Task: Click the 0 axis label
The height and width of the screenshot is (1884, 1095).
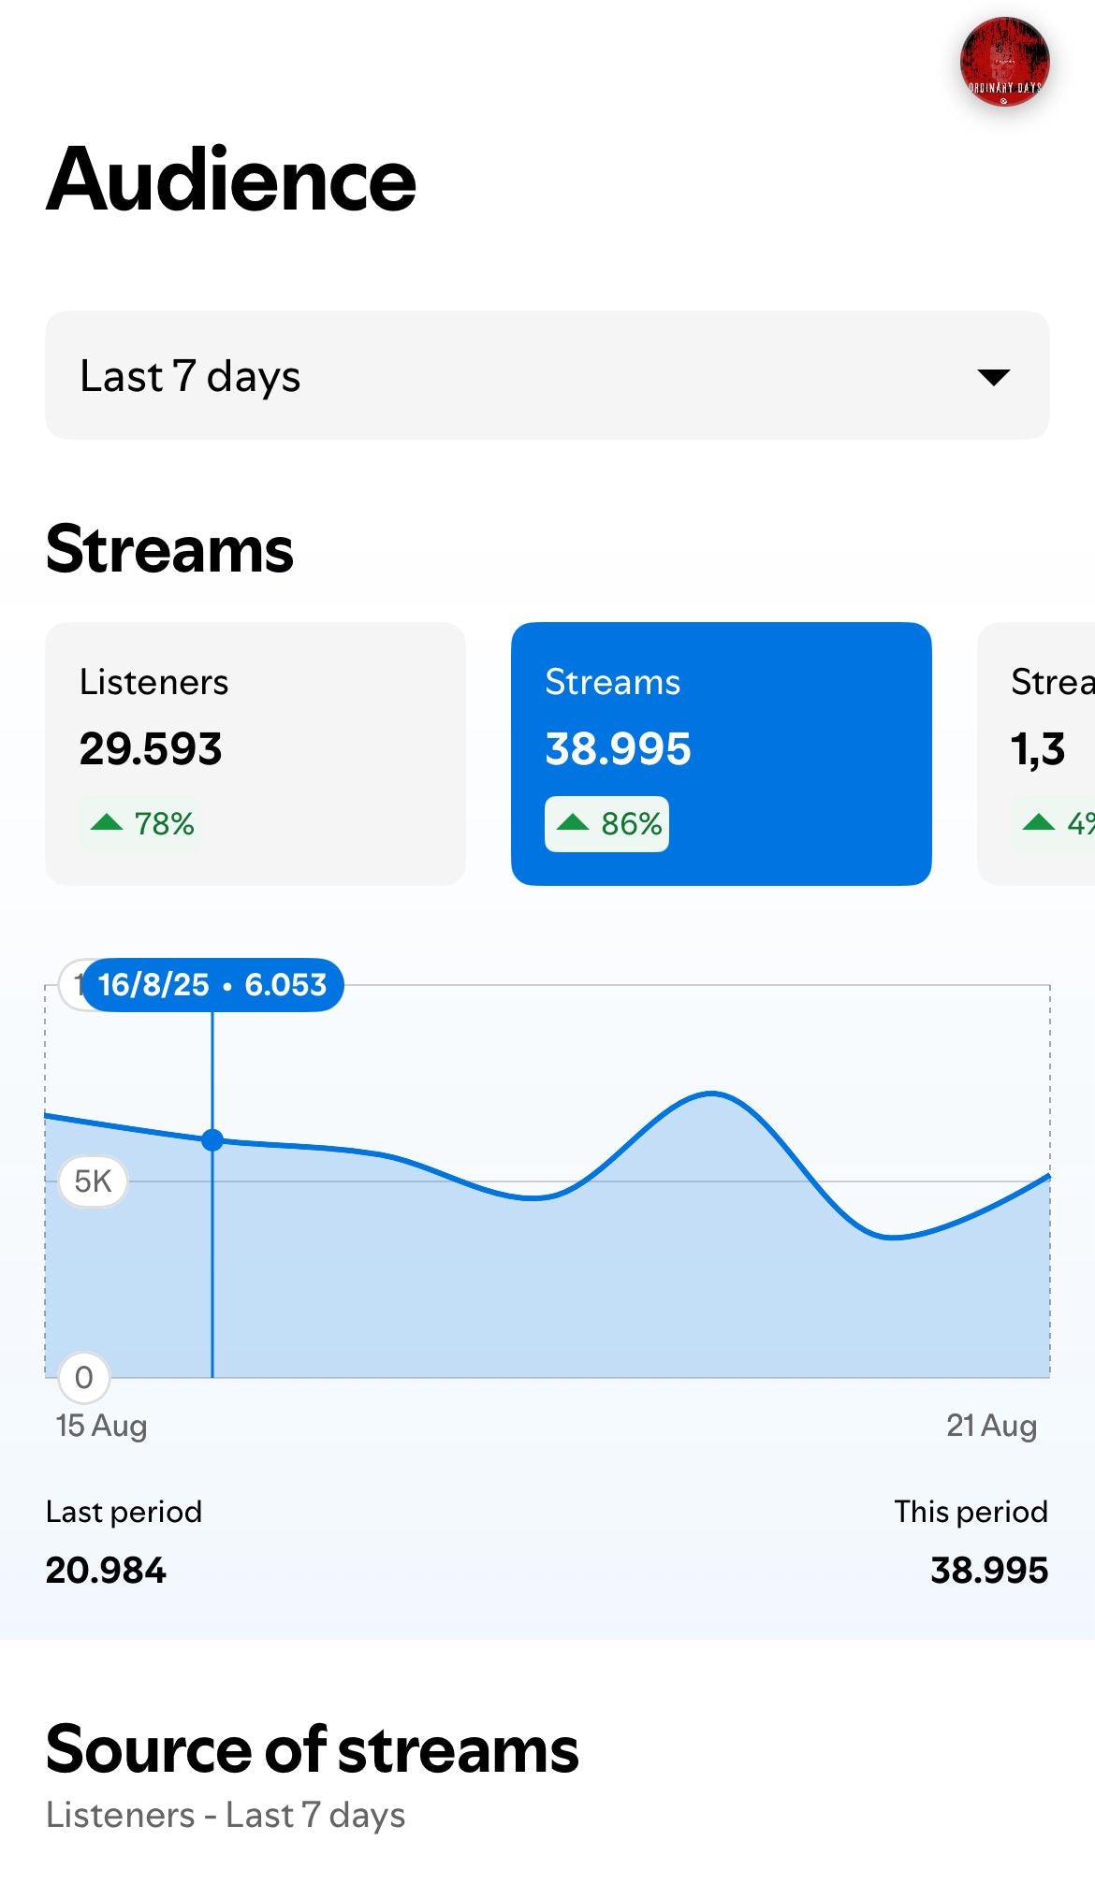Action: click(84, 1377)
